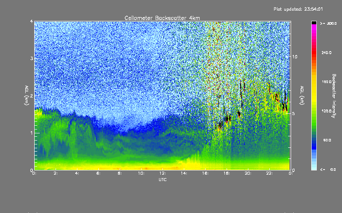This screenshot has width=342, height=213.
Task: Select the 'Ceilometer Backscatter 4km' plot title
Action: coord(162,18)
